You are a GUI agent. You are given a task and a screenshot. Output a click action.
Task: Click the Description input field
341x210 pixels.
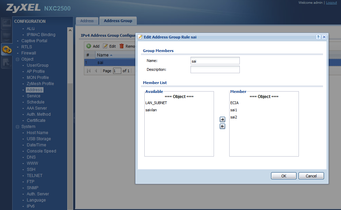(215, 69)
